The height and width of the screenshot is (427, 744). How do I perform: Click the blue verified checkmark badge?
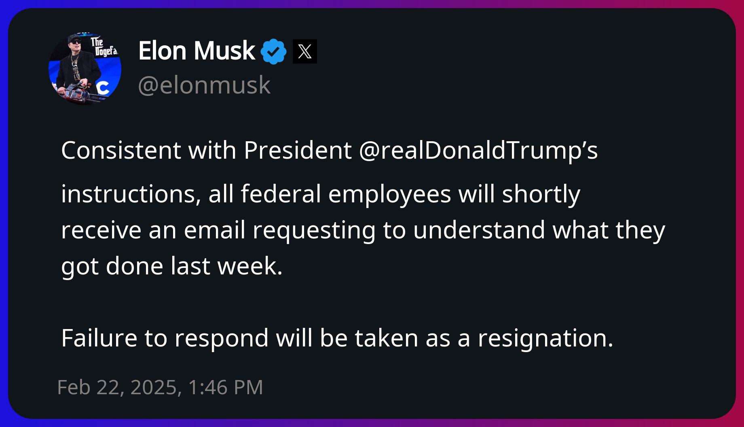[273, 51]
